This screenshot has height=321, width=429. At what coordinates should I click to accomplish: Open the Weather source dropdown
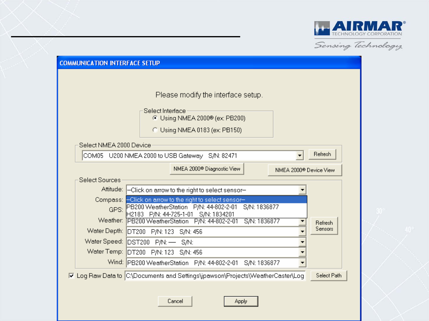[x=302, y=221]
